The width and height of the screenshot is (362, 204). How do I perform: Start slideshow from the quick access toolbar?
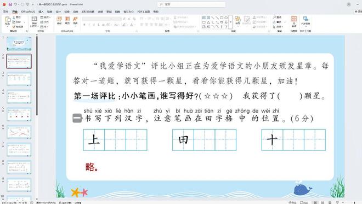click(28, 4)
